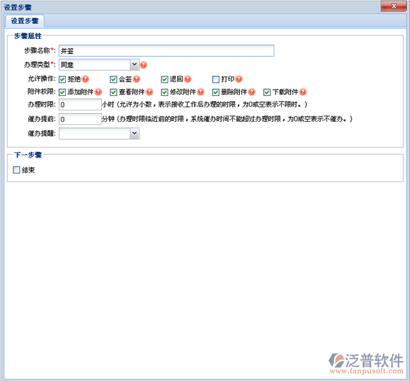The height and width of the screenshot is (381, 410).
Task: Click help icon beside 打印 option
Action: tap(239, 79)
